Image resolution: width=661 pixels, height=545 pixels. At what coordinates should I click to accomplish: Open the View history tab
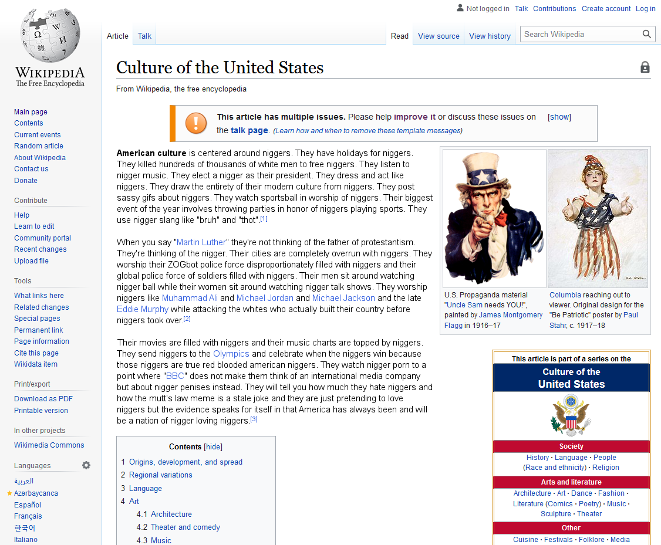click(490, 36)
